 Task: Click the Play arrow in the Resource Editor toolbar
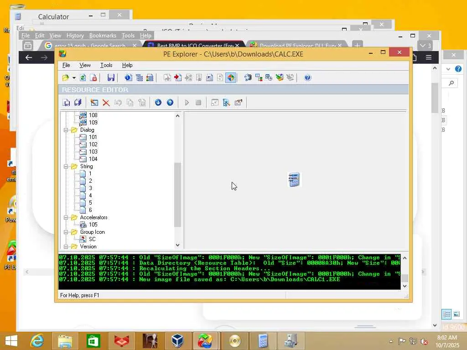point(187,103)
